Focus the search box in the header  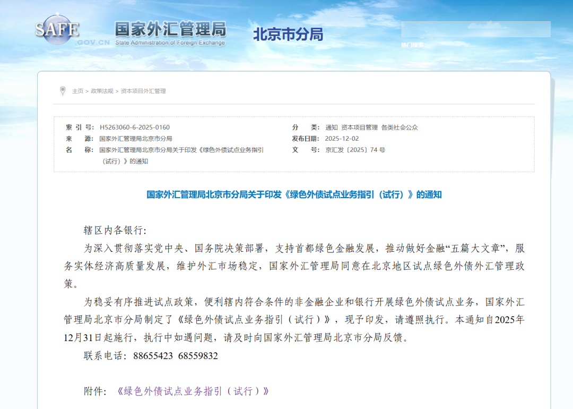click(475, 29)
